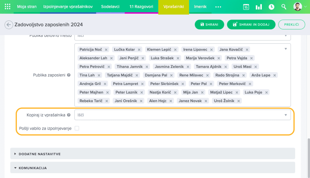
Task: Open the bar chart reports icon
Action: [259, 7]
